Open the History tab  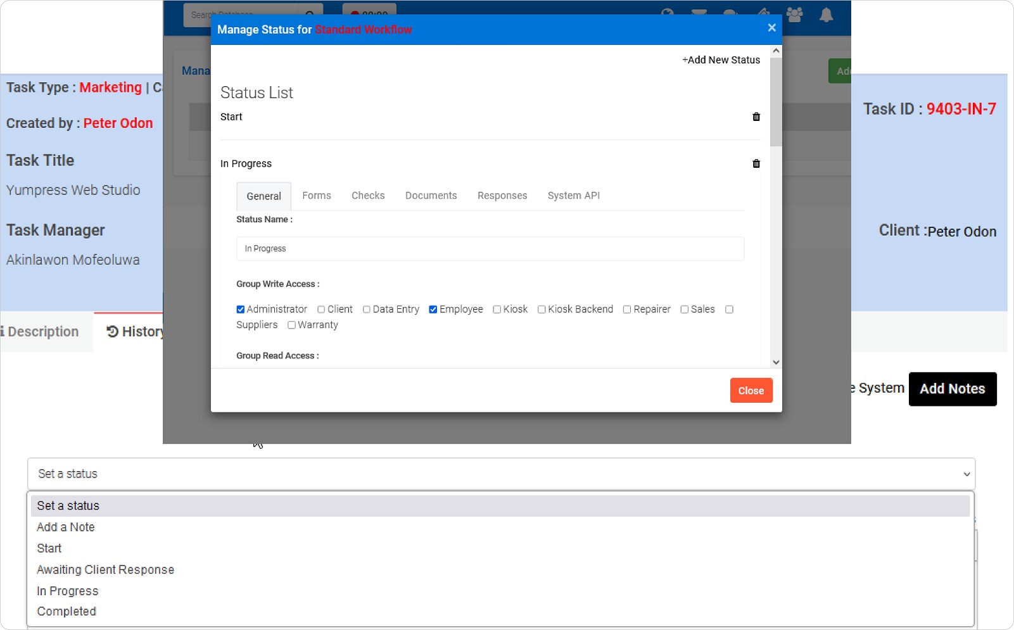(x=136, y=331)
